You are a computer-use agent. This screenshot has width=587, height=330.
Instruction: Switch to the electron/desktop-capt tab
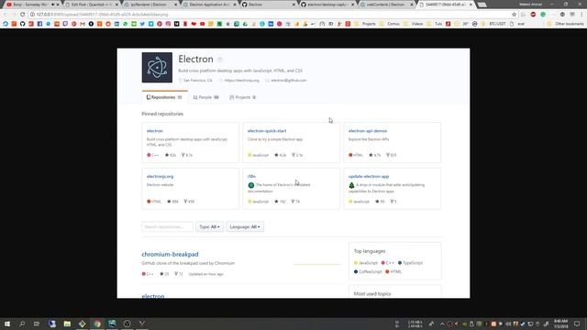click(328, 5)
